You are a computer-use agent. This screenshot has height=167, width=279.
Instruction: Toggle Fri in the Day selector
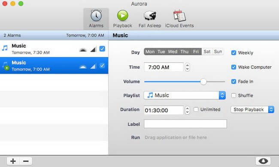pos(196,52)
